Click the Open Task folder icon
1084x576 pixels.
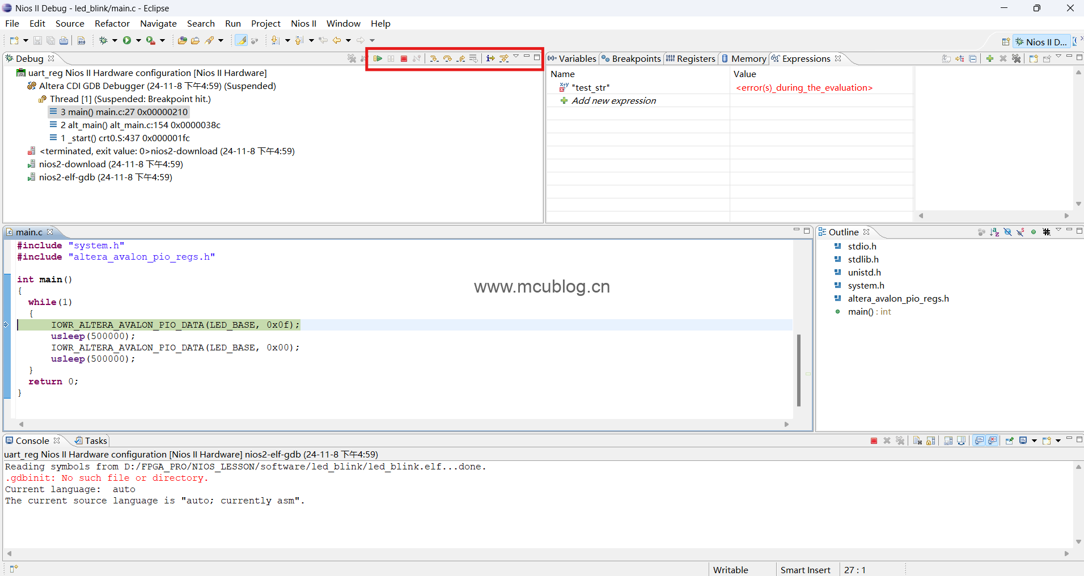coord(195,40)
